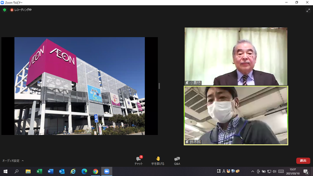The width and height of the screenshot is (313, 176).
Task: Click the yellow toolbox tray icon
Action: click(238, 171)
